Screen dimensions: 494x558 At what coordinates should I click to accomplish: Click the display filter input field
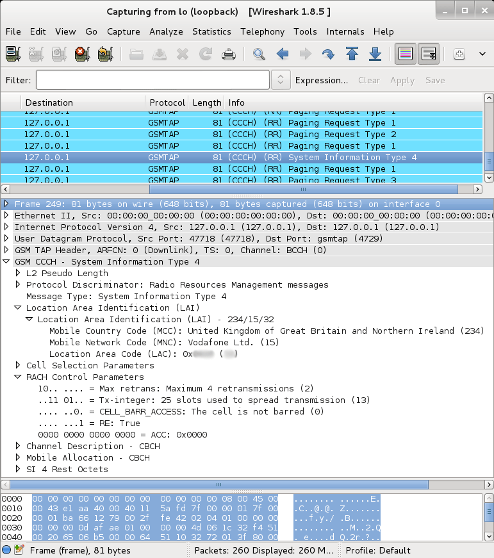coord(152,80)
